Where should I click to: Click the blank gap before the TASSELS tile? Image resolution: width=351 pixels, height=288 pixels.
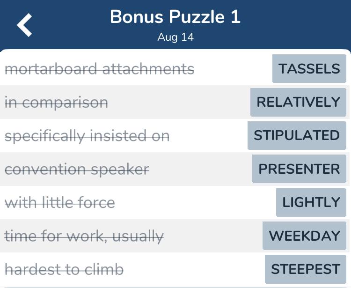click(x=234, y=69)
